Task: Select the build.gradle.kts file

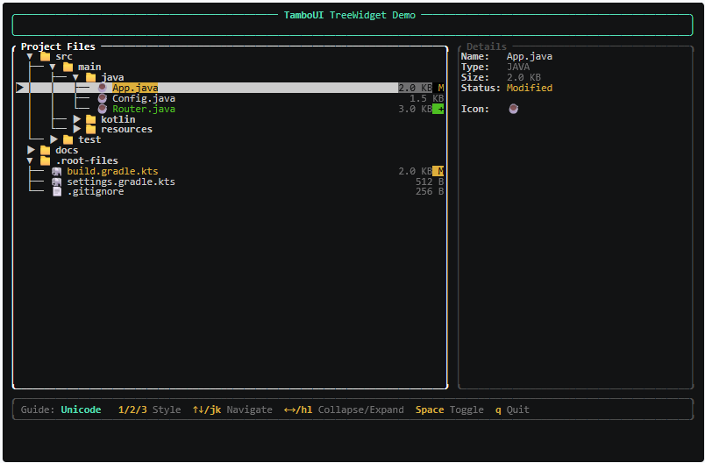Action: (x=112, y=171)
